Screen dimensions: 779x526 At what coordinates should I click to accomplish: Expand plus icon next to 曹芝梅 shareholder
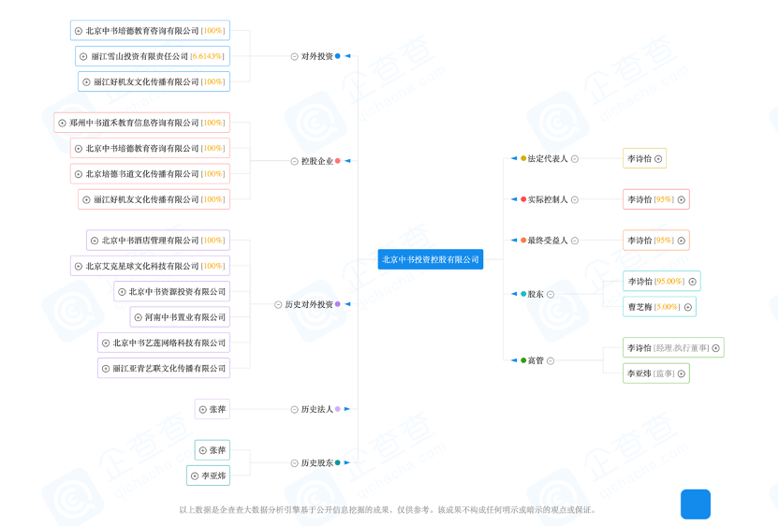click(x=687, y=307)
